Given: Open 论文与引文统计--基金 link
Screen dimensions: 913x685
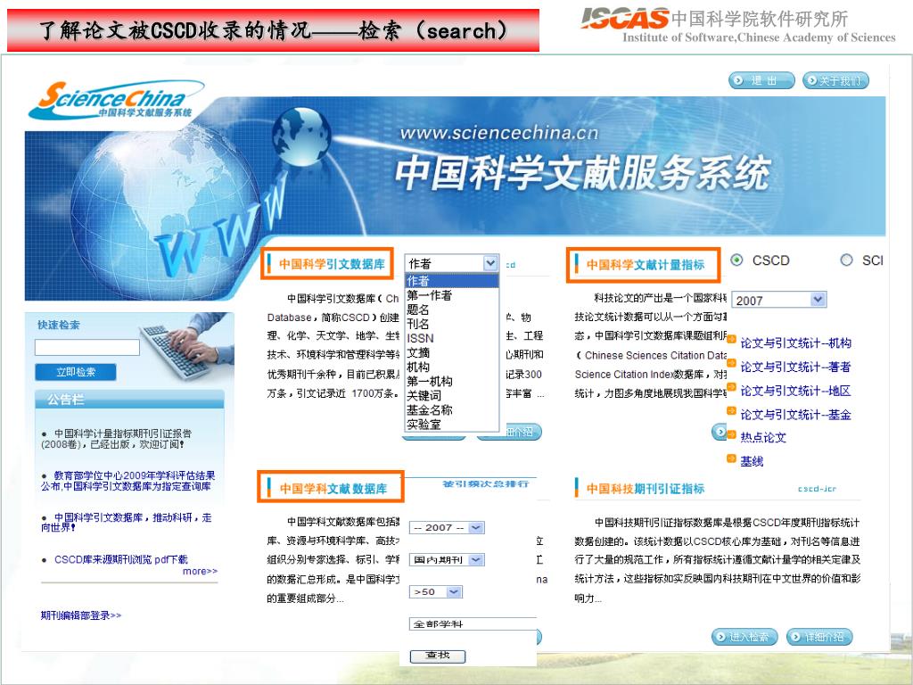Looking at the screenshot, I should tap(795, 415).
